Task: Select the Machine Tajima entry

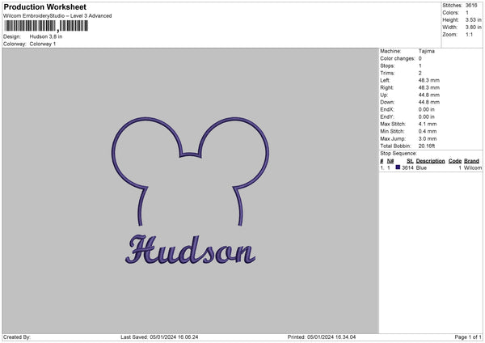Action: 427,51
